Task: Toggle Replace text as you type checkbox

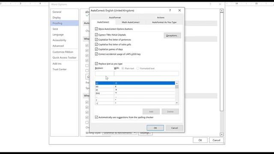Action: pyautogui.click(x=96, y=64)
